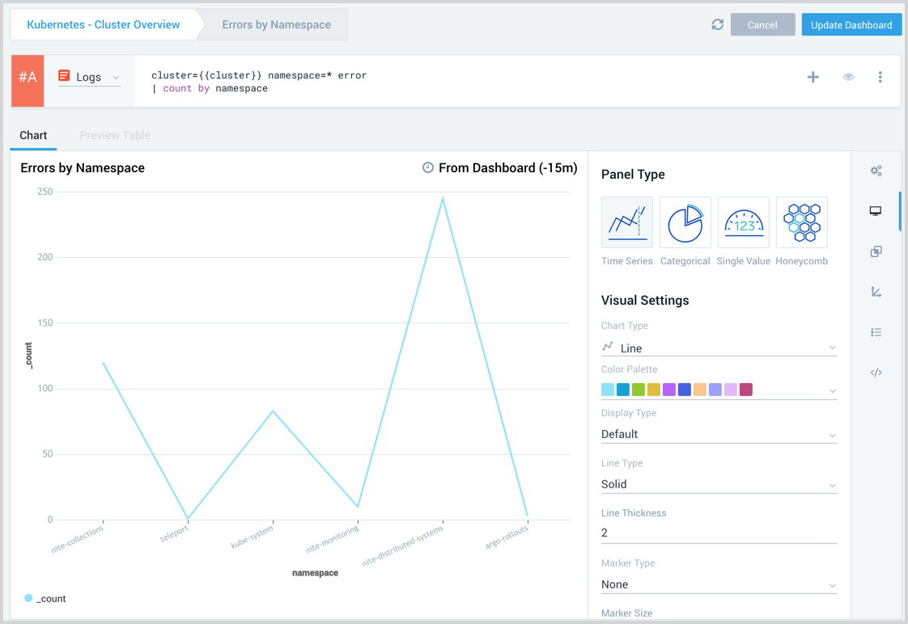Click the refresh icon beside Cancel
Screen dimensions: 908x624
pyautogui.click(x=717, y=25)
